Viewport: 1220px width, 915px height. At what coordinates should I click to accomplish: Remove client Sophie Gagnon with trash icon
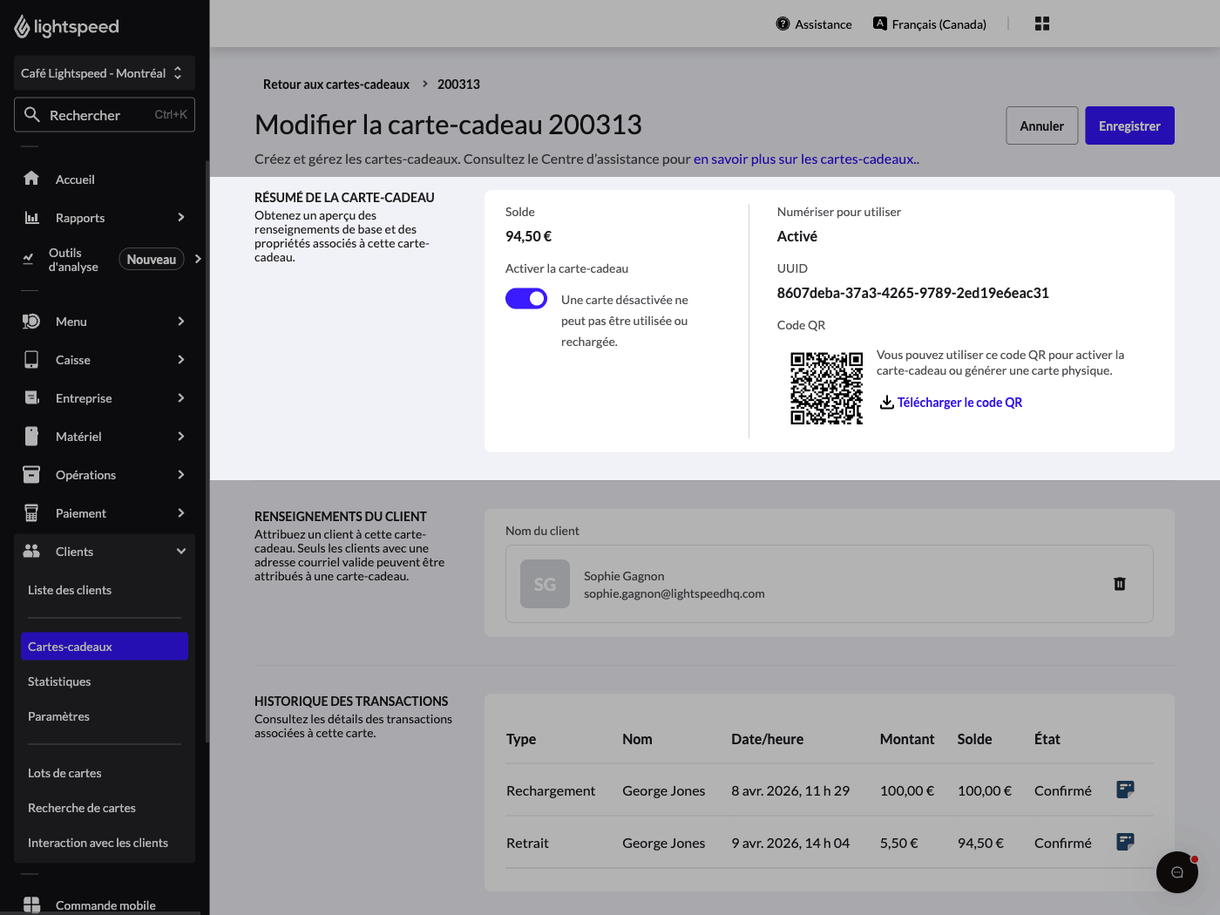click(x=1120, y=584)
